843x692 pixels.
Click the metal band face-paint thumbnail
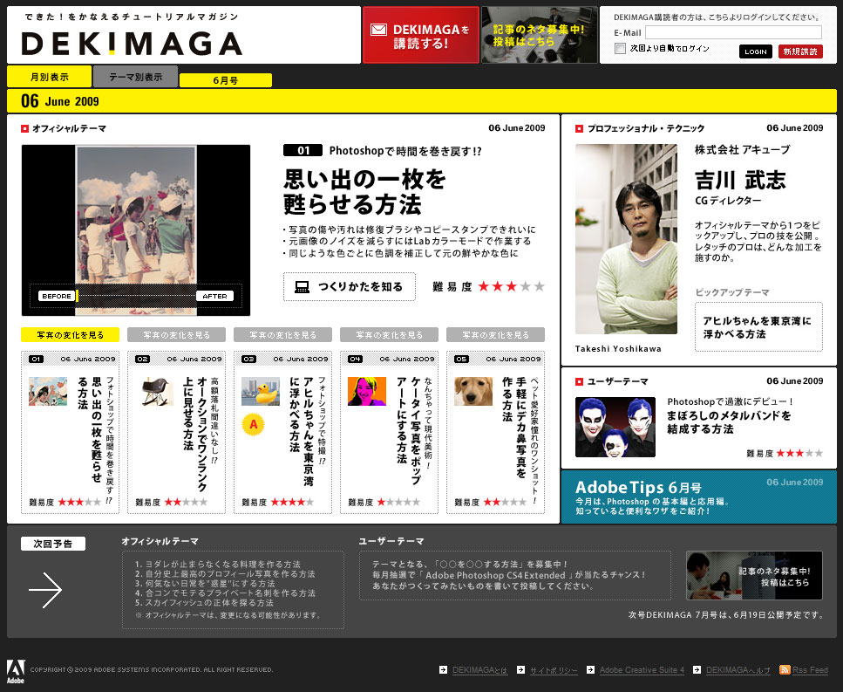tap(615, 428)
